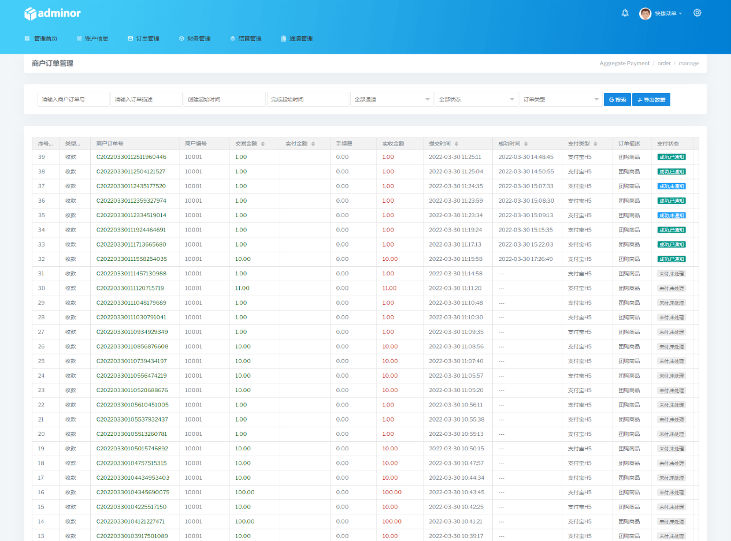Image resolution: width=731 pixels, height=541 pixels.
Task: Open the settings gear in header
Action: pyautogui.click(x=697, y=13)
